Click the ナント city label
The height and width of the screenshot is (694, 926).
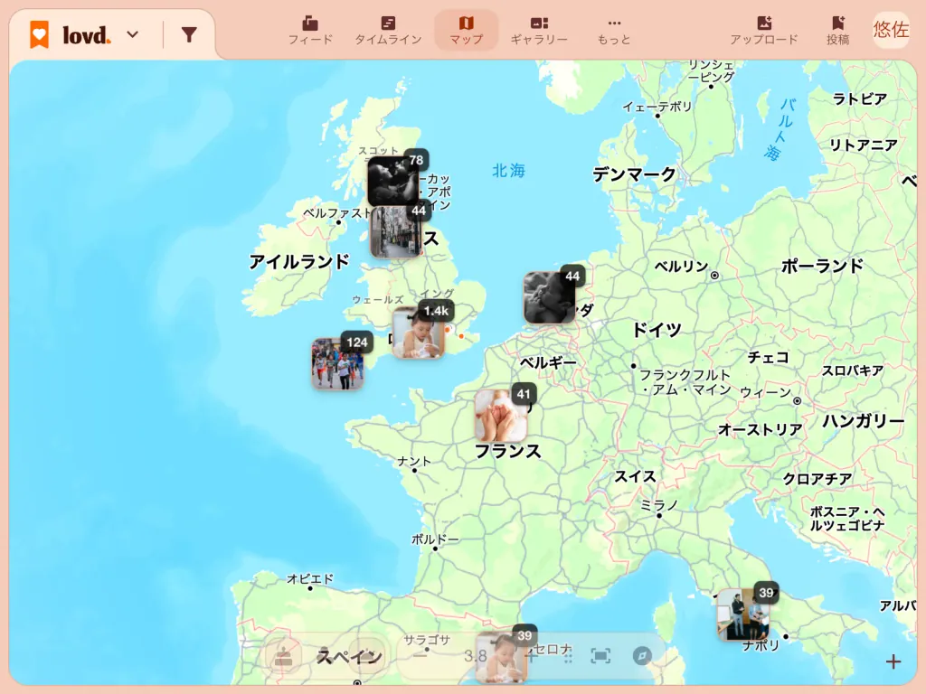click(x=414, y=461)
